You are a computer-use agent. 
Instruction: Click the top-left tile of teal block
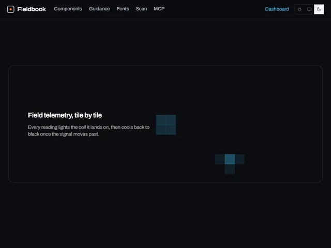(x=161, y=120)
